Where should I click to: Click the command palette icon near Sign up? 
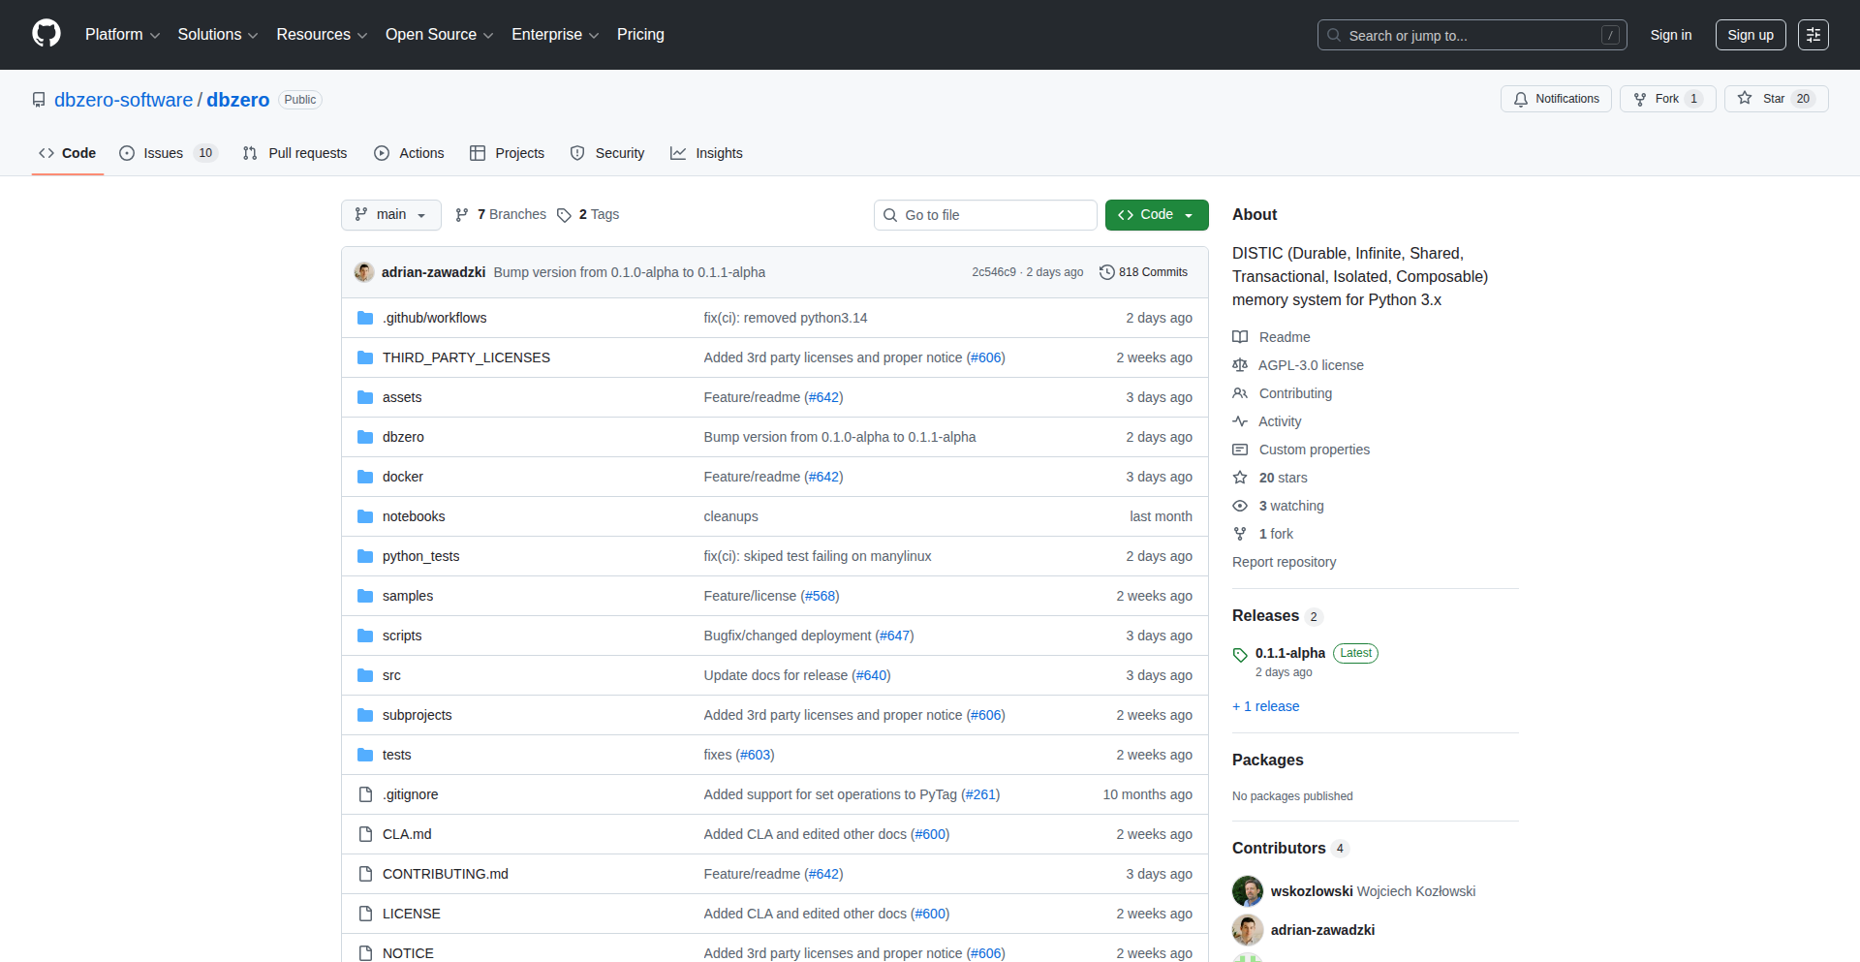1813,34
